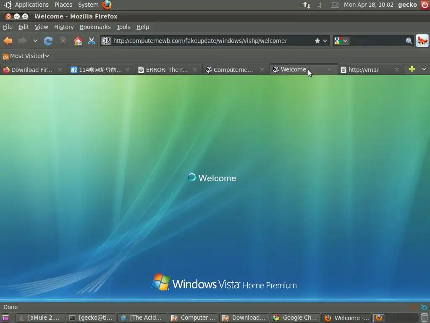Screen dimensions: 430x323
Task: Click the Back arrow in Firefox toolbar
Action: pyautogui.click(x=8, y=41)
